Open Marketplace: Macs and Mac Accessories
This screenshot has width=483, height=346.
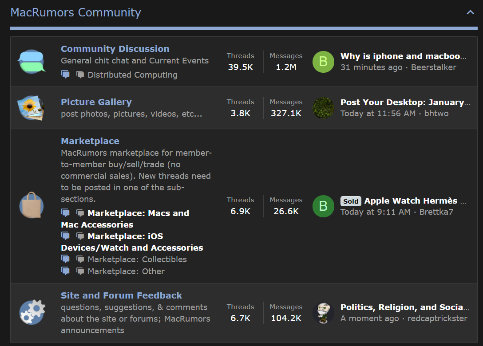tap(138, 213)
